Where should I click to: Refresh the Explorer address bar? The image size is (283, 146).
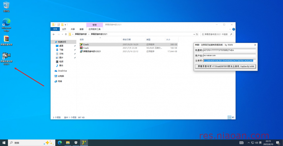[197, 34]
